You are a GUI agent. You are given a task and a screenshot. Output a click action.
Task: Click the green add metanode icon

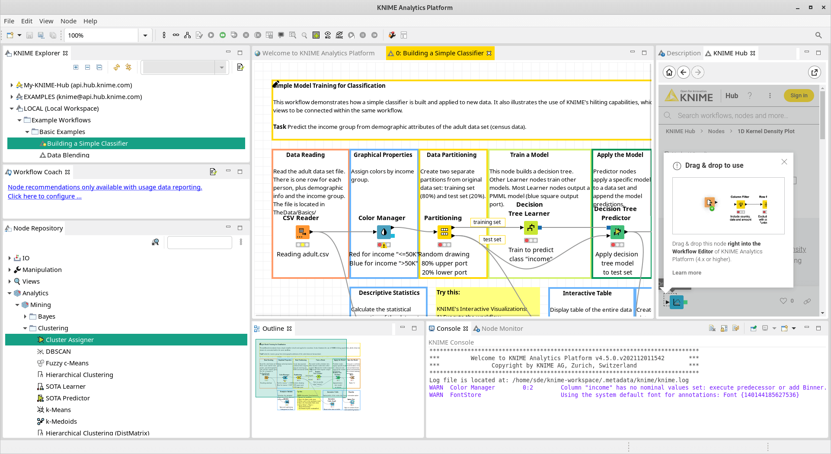point(316,35)
